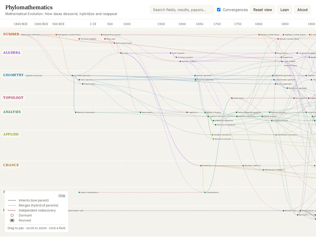Viewport: 316px width, 237px height.
Task: Select the Combinatorics node
Action: click(x=205, y=192)
